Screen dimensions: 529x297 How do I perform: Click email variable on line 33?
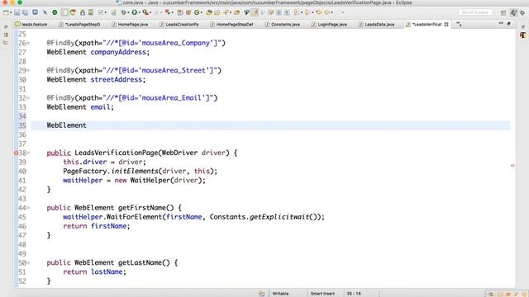100,107
